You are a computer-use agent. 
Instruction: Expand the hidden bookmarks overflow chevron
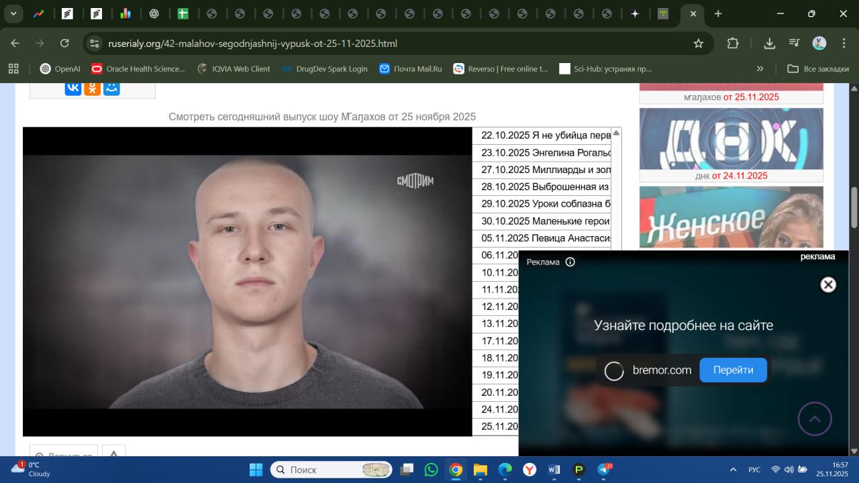coord(760,68)
